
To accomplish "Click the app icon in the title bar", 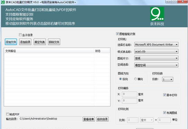I will coord(3,2).
